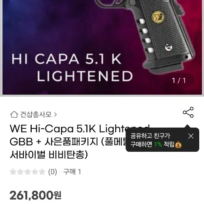Open the store home icon
This screenshot has width=204, height=204.
[x=14, y=114]
